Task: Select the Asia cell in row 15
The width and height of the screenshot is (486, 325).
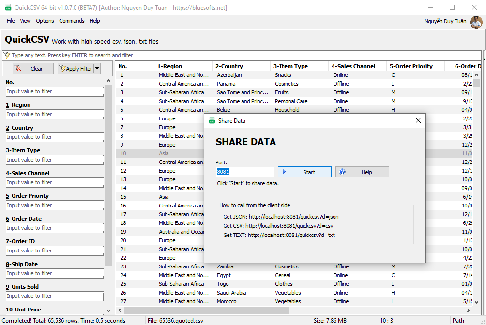Action: point(164,197)
